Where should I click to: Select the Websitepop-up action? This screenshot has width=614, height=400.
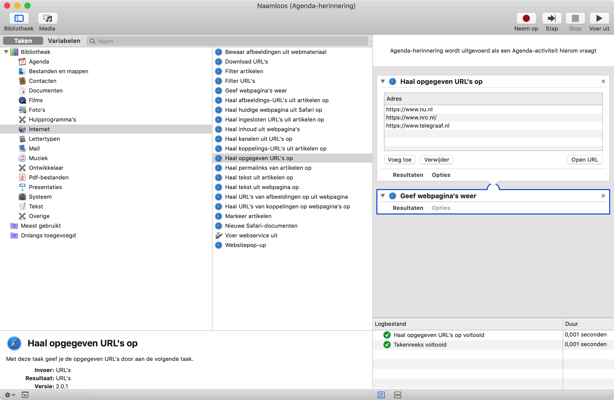pos(245,245)
